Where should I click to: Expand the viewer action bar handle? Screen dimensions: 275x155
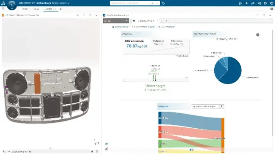51,149
